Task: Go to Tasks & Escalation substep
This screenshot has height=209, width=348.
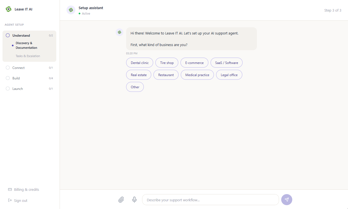Action: 28,56
